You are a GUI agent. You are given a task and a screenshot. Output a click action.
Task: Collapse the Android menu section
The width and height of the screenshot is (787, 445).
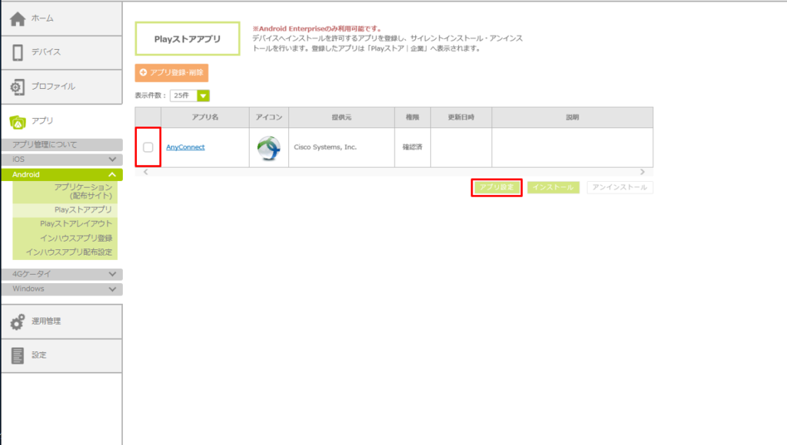pos(112,175)
